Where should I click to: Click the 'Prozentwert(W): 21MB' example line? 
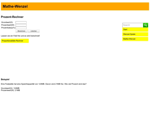[11, 90]
